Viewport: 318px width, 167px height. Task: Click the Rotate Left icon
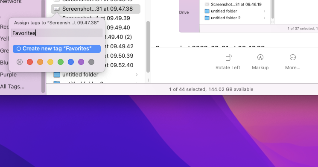click(x=228, y=58)
